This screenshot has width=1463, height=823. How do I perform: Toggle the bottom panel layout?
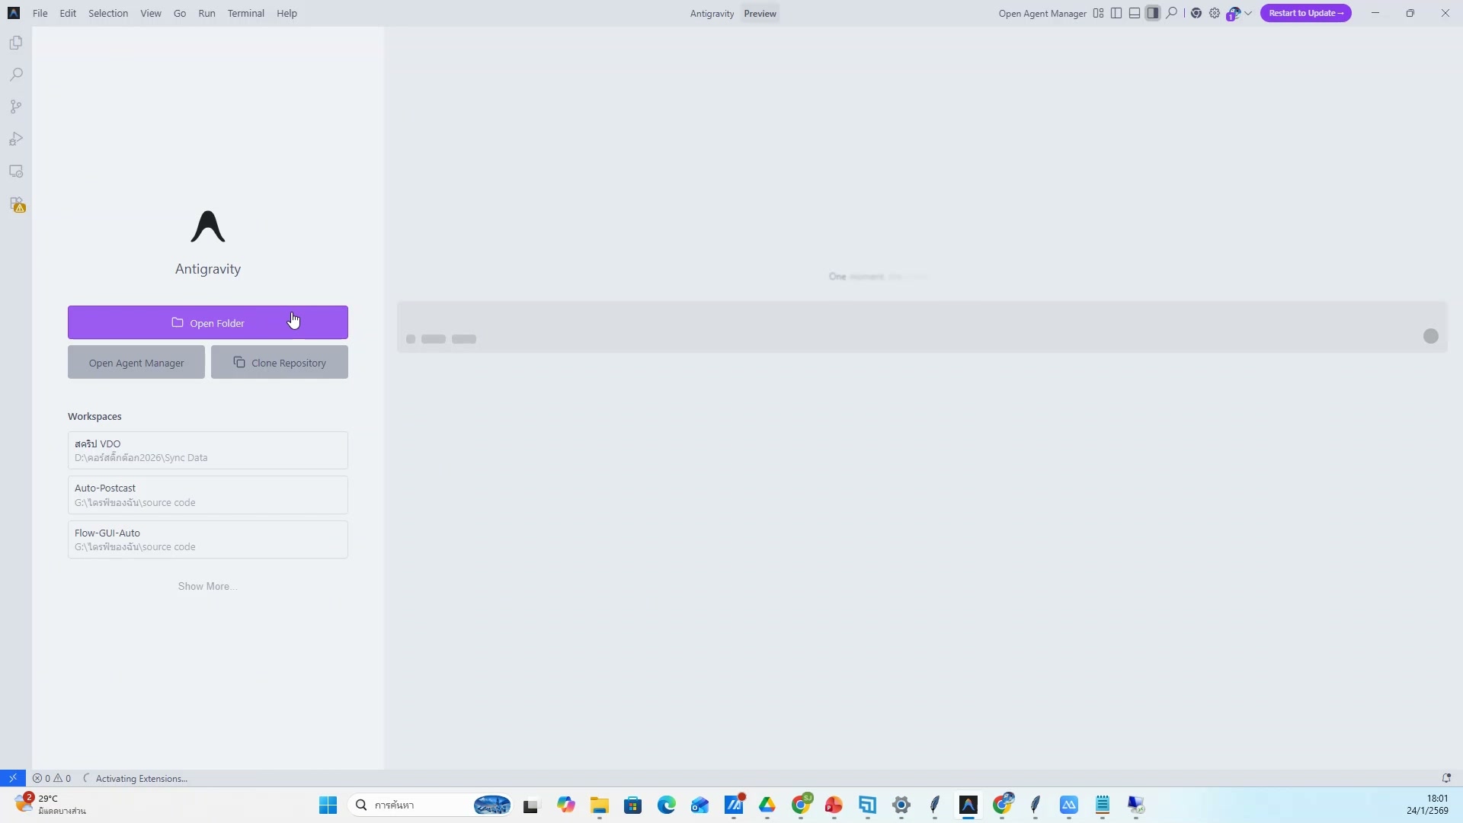tap(1135, 13)
